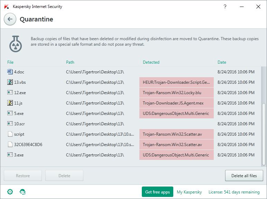Open support via the headset face icon
Screen dimensions: 267x199
tap(22, 192)
